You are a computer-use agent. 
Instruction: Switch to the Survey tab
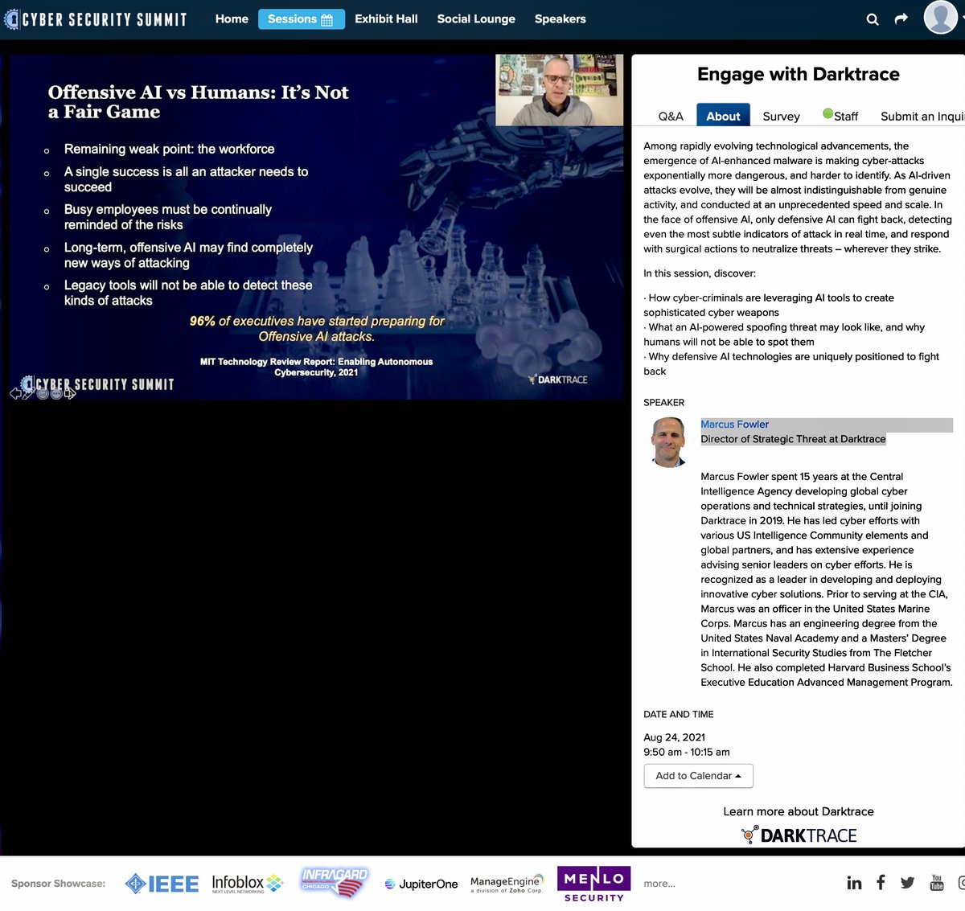tap(781, 116)
